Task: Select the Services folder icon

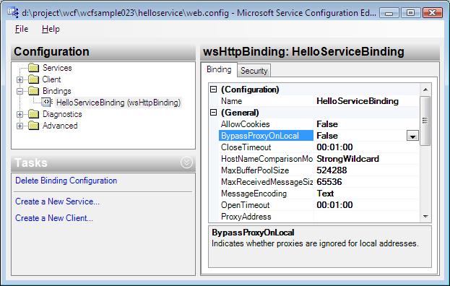Action: click(x=34, y=68)
